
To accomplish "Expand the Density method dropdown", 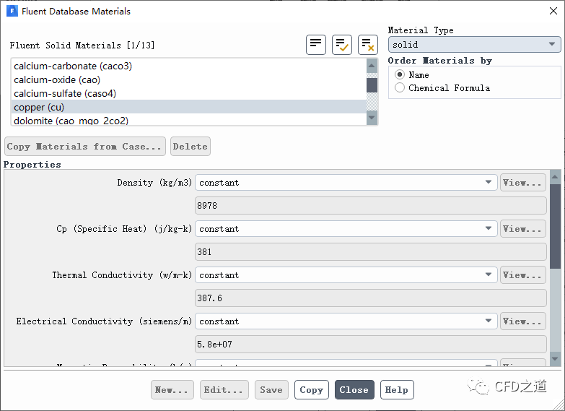I will pyautogui.click(x=346, y=183).
